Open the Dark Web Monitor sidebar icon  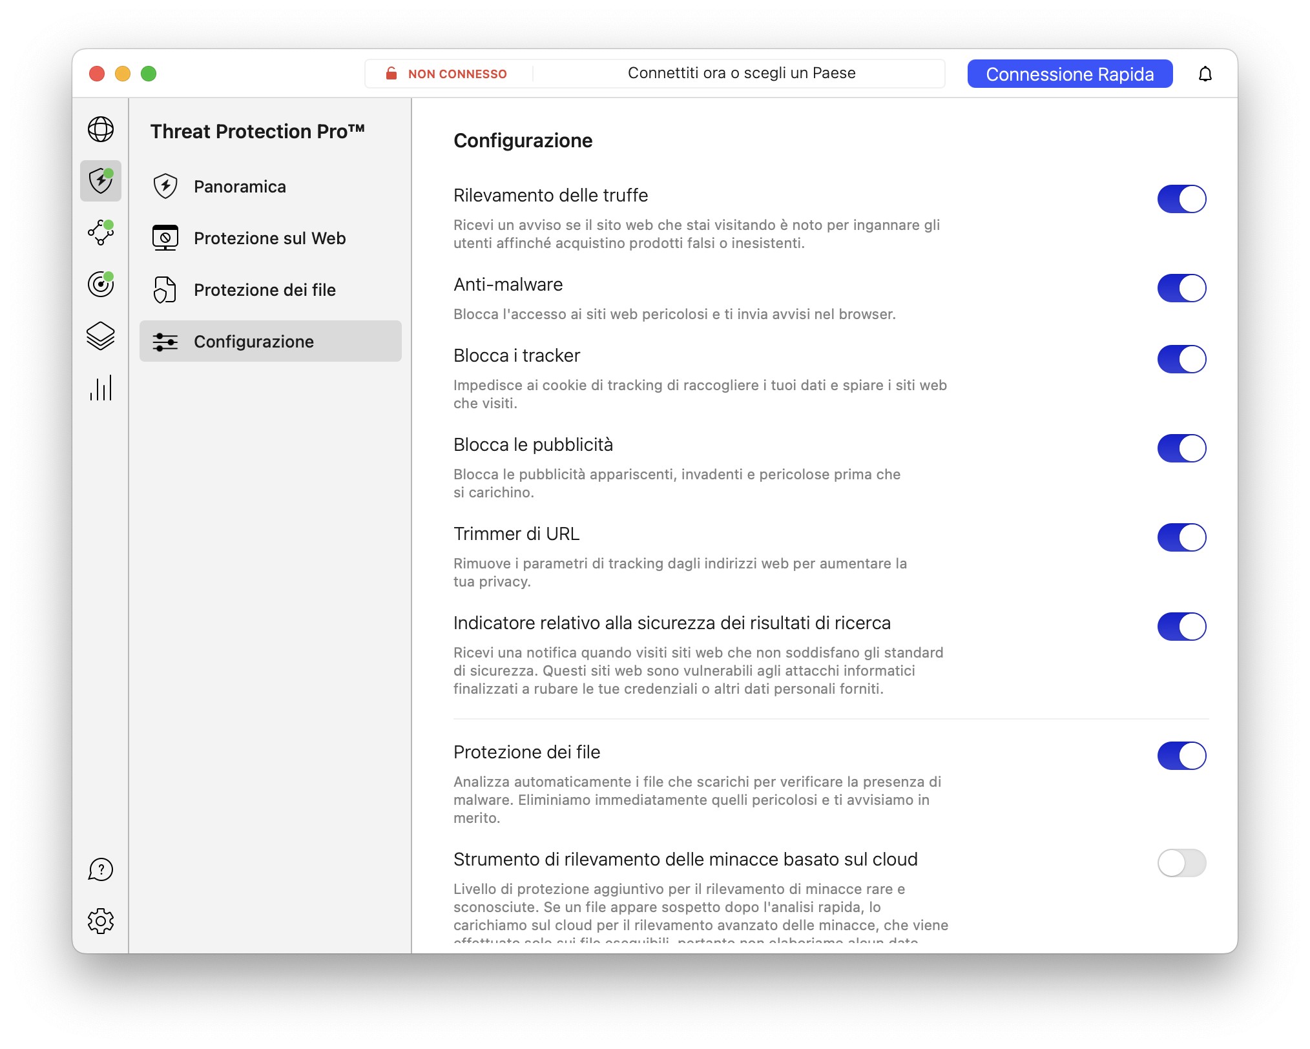click(100, 284)
